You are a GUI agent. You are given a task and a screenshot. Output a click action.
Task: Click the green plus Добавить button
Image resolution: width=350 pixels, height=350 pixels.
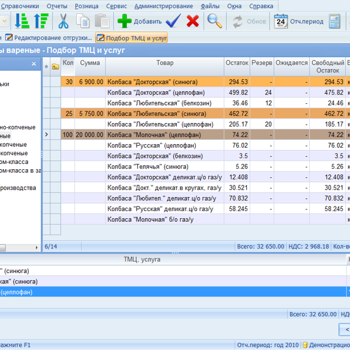point(139,22)
